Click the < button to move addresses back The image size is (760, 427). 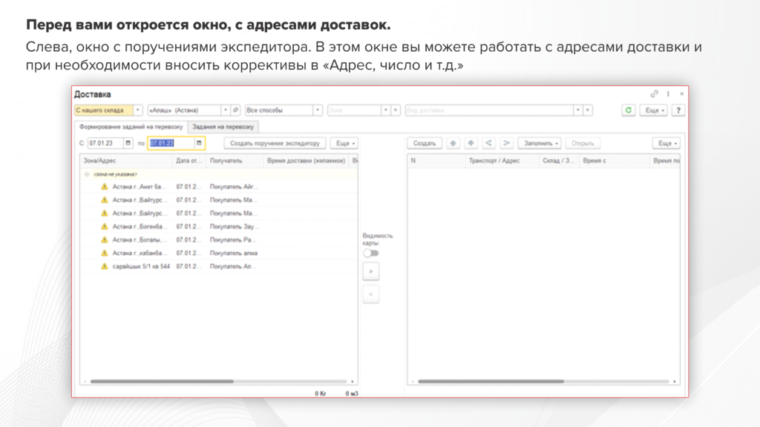(x=371, y=294)
